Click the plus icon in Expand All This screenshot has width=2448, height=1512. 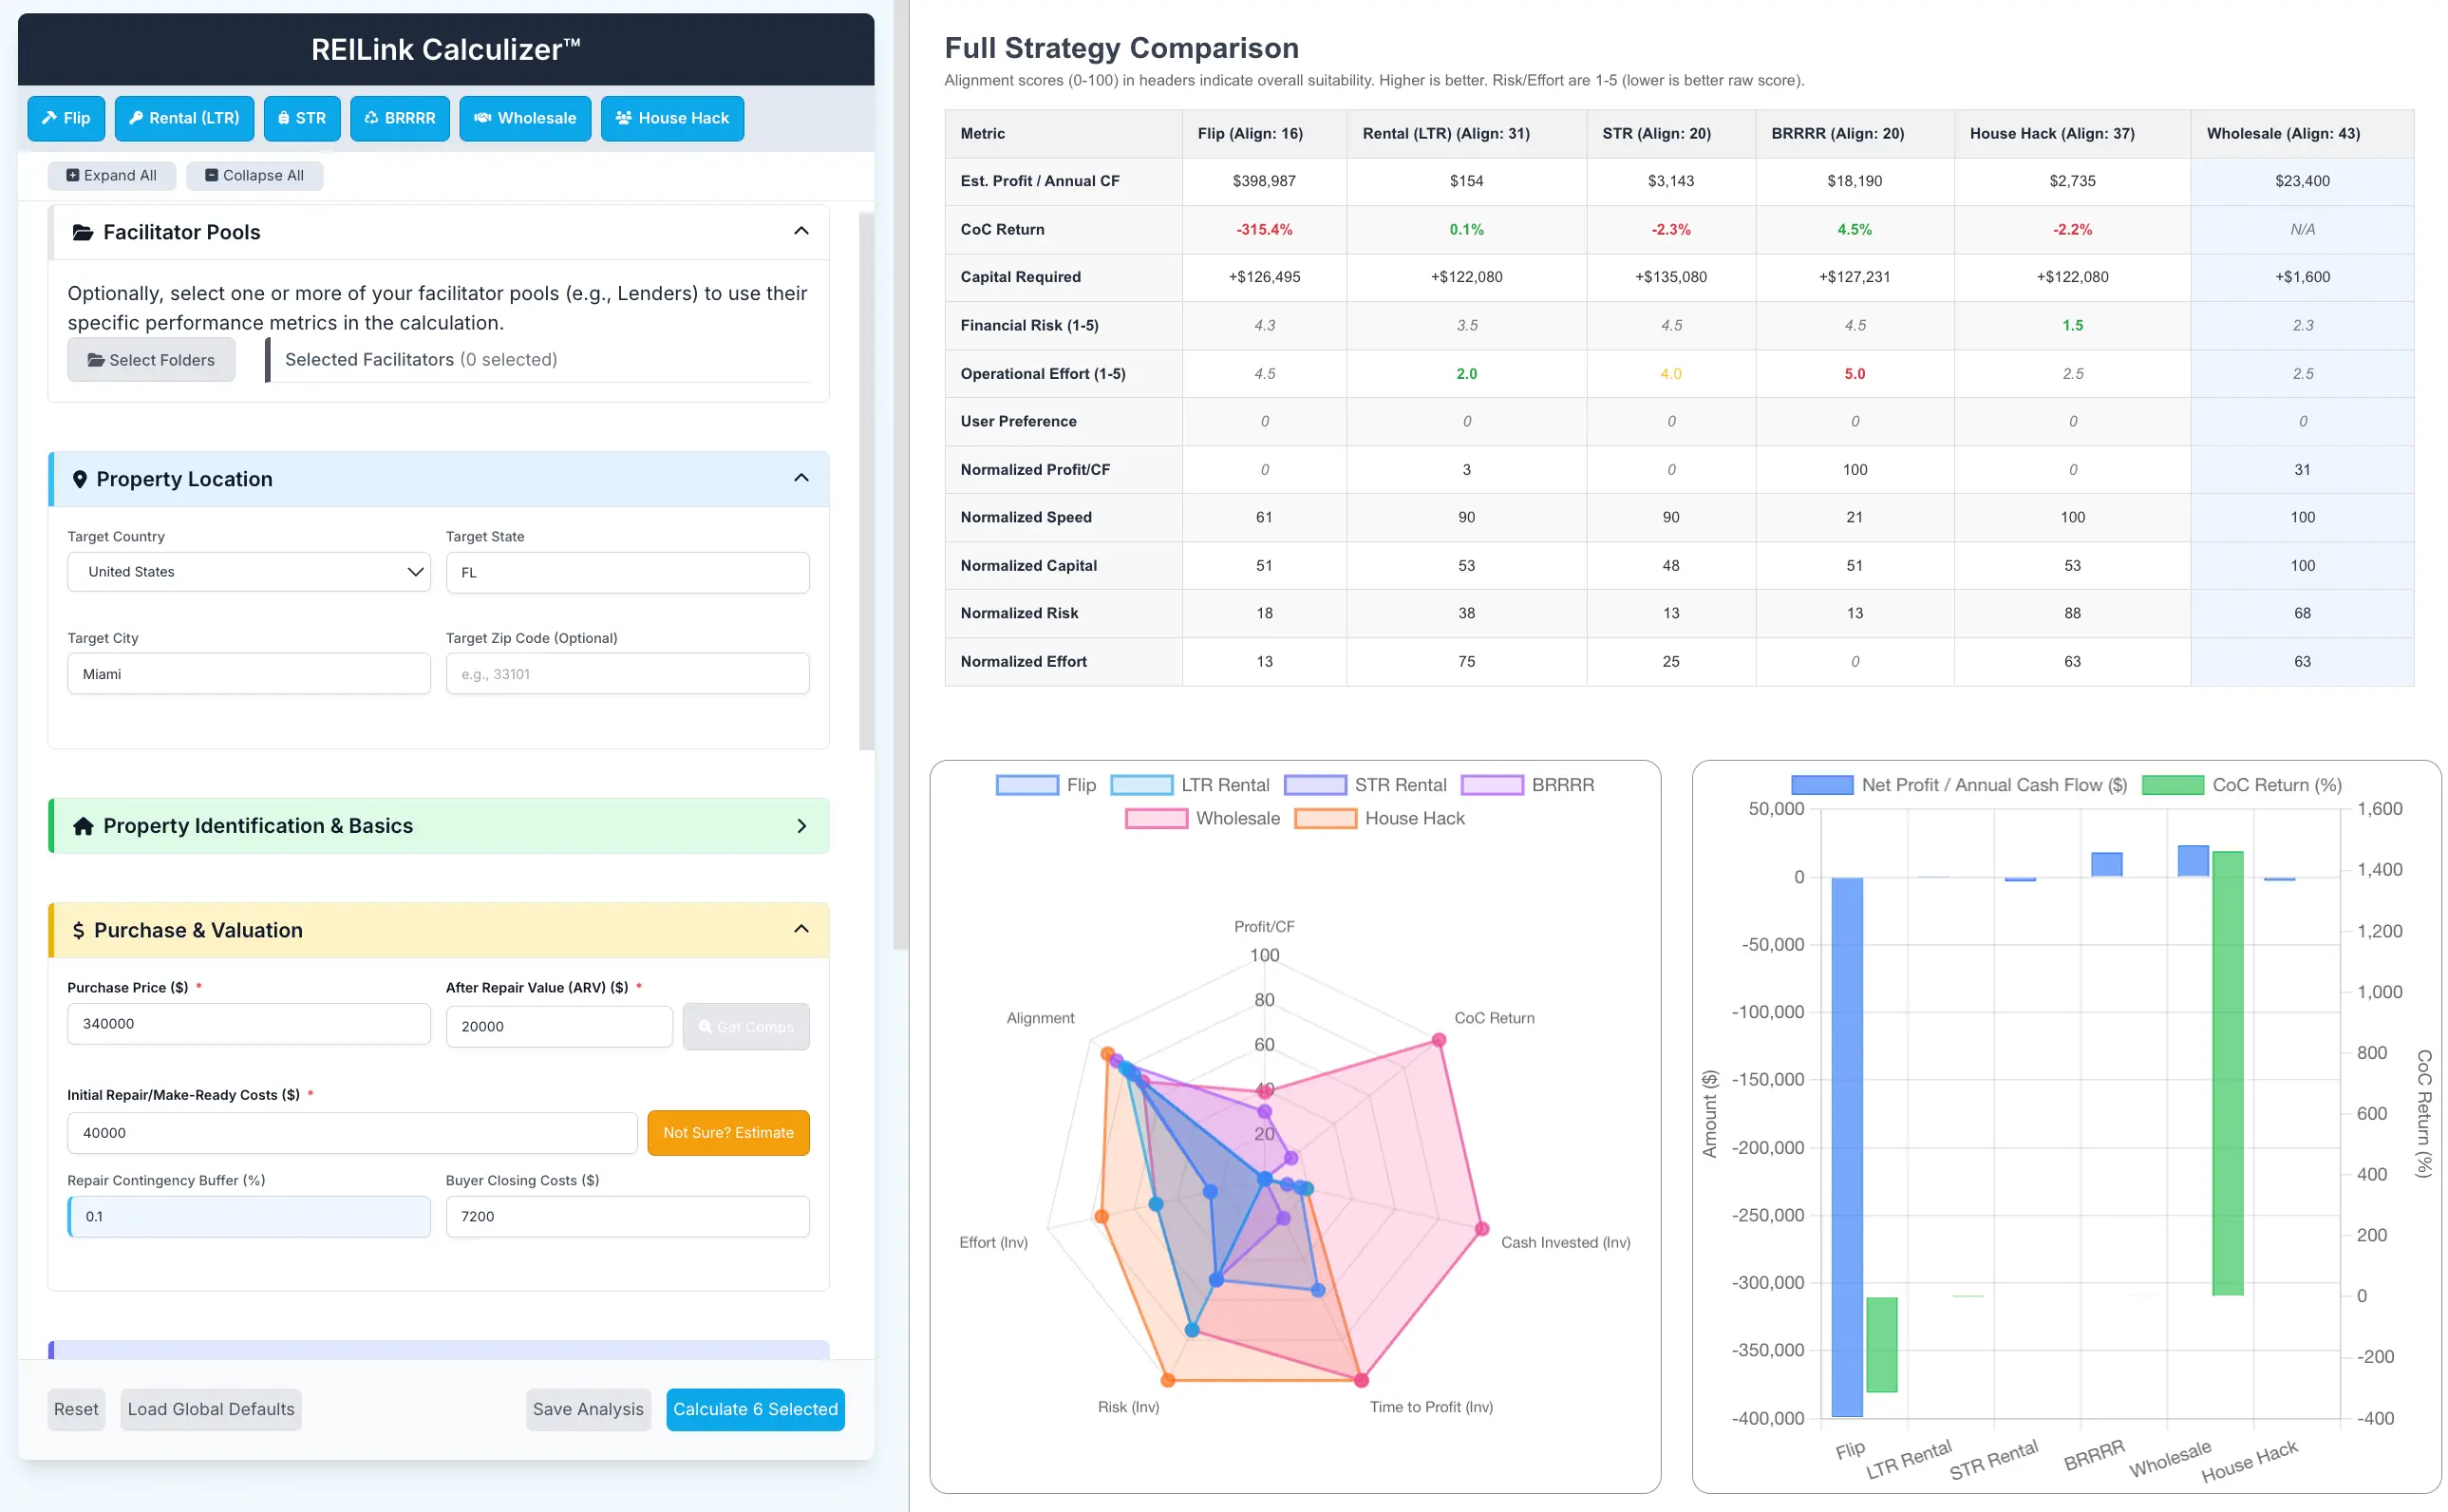(73, 175)
